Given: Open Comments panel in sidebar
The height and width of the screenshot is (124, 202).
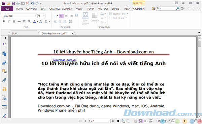Looking at the screenshot, I should click(4, 71).
